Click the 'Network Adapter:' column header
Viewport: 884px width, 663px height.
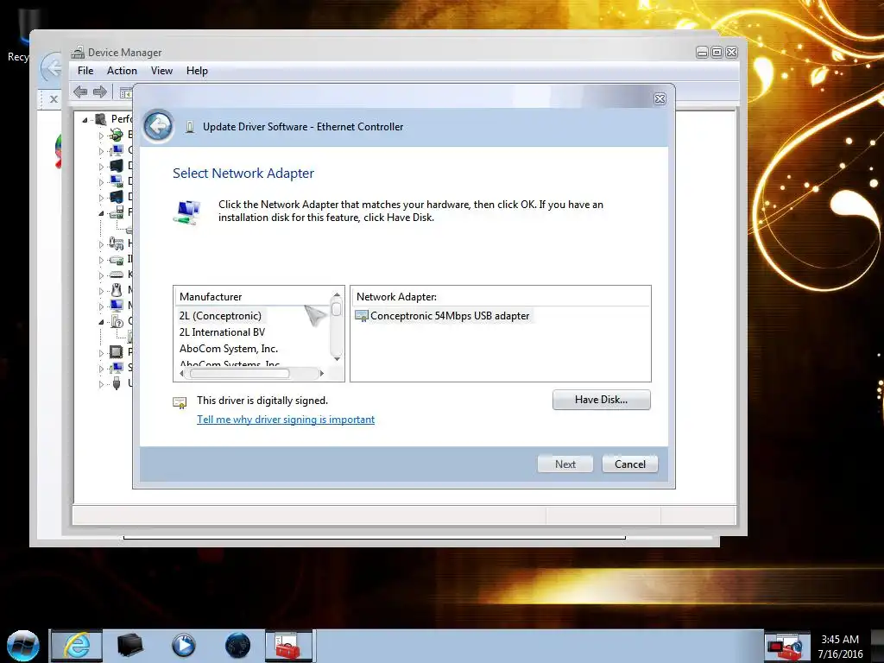[500, 297]
